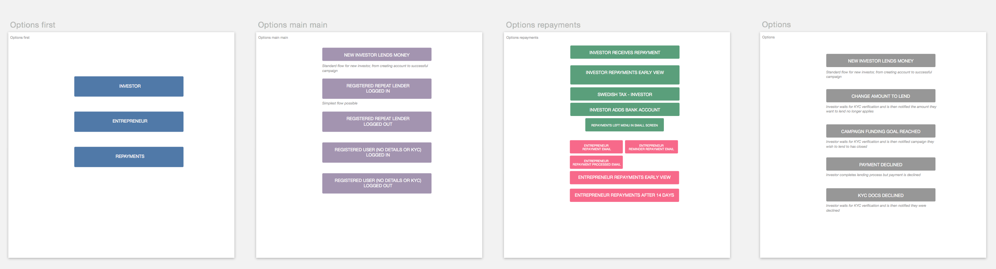
Task: Select REGISTERED REPEAT LENDER LOGGED IN
Action: 377,88
